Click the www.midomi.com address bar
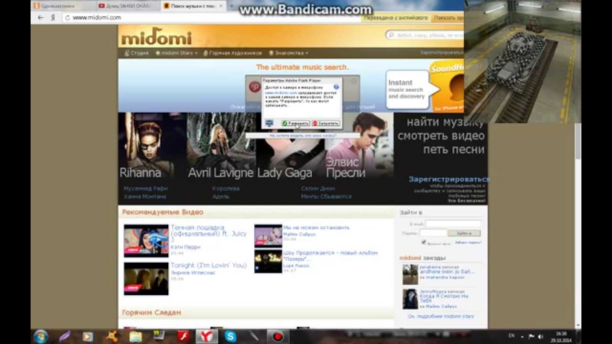The image size is (612, 344). (210, 17)
